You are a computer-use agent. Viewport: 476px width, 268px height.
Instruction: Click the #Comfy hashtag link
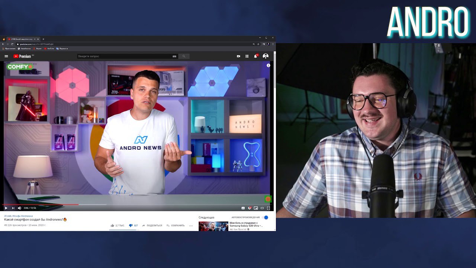click(x=8, y=216)
